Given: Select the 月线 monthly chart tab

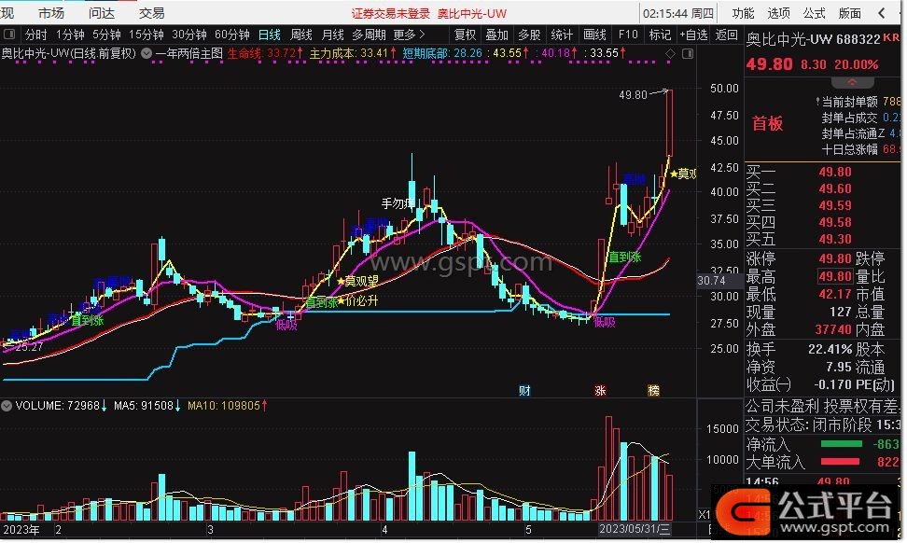Looking at the screenshot, I should pyautogui.click(x=332, y=35).
